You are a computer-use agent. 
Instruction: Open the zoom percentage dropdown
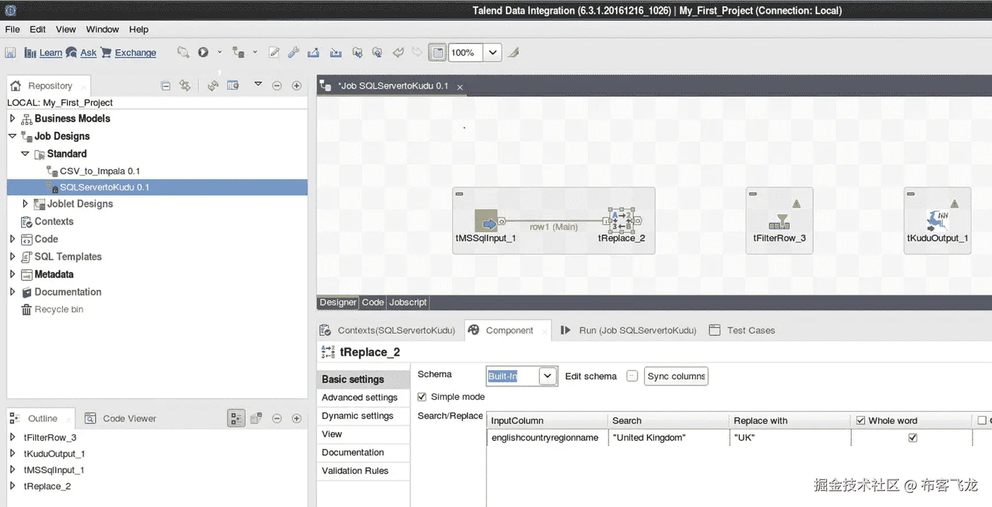coord(493,52)
